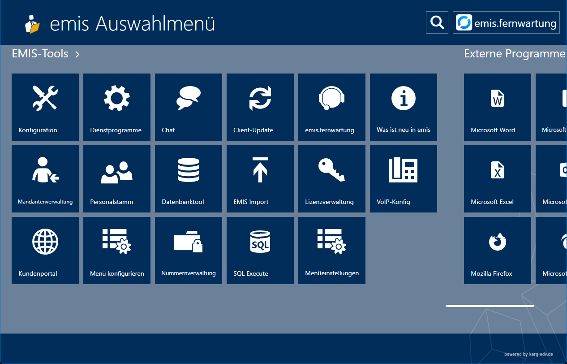Open Was ist neu in emis tile
The image size is (567, 364).
tap(404, 107)
